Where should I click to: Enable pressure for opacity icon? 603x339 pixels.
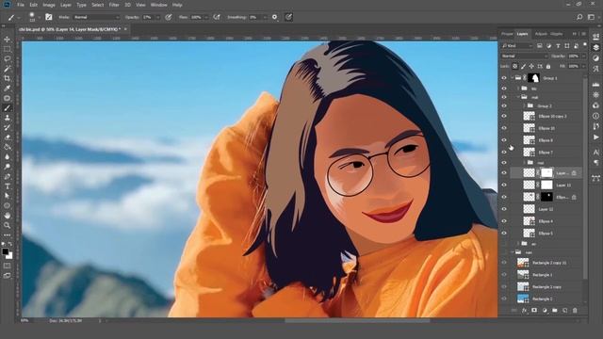pos(168,17)
